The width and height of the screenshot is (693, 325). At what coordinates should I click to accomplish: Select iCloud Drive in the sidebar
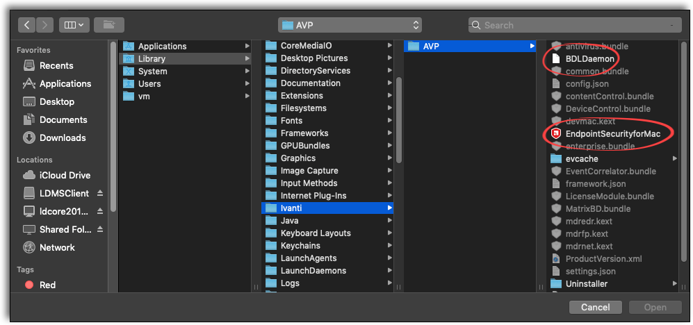coord(65,175)
